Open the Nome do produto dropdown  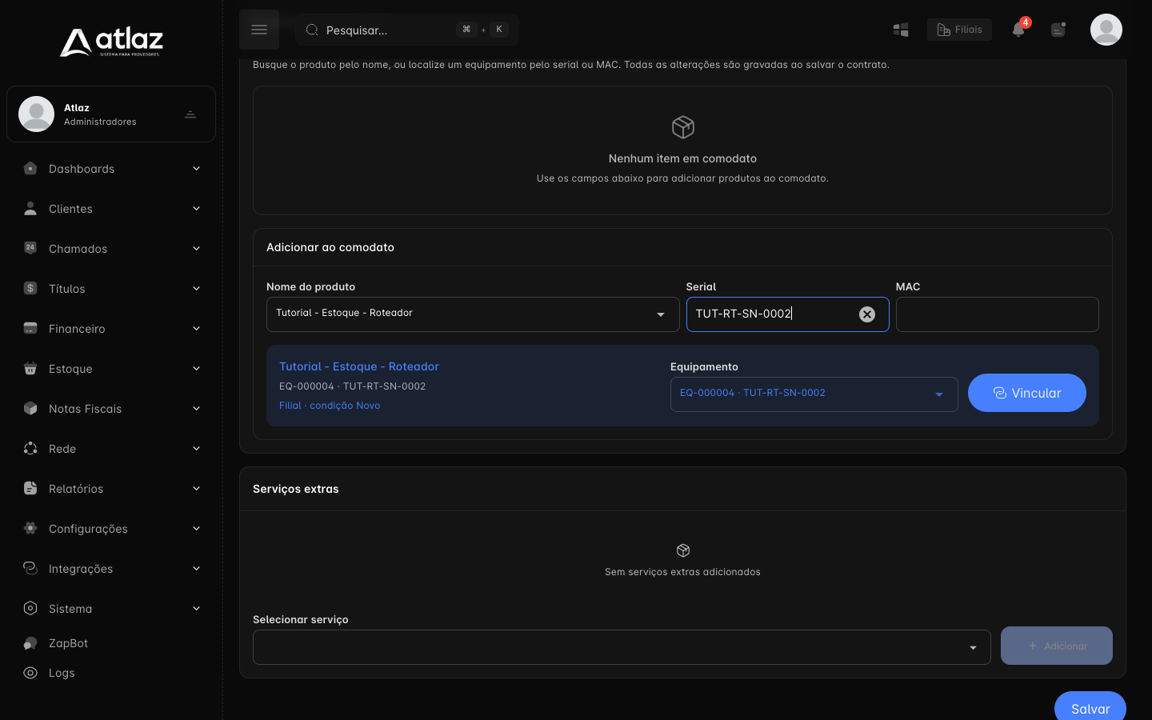point(473,314)
